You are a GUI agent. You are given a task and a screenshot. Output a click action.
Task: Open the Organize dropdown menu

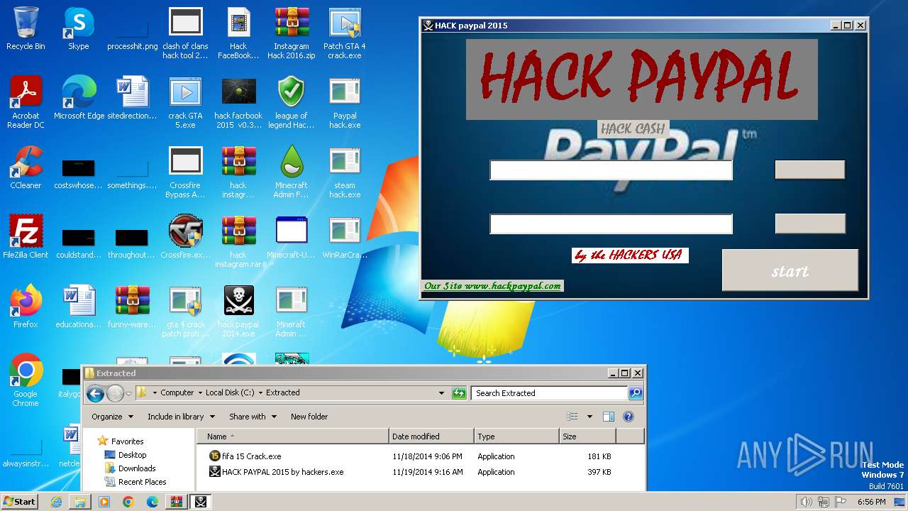[x=112, y=417]
